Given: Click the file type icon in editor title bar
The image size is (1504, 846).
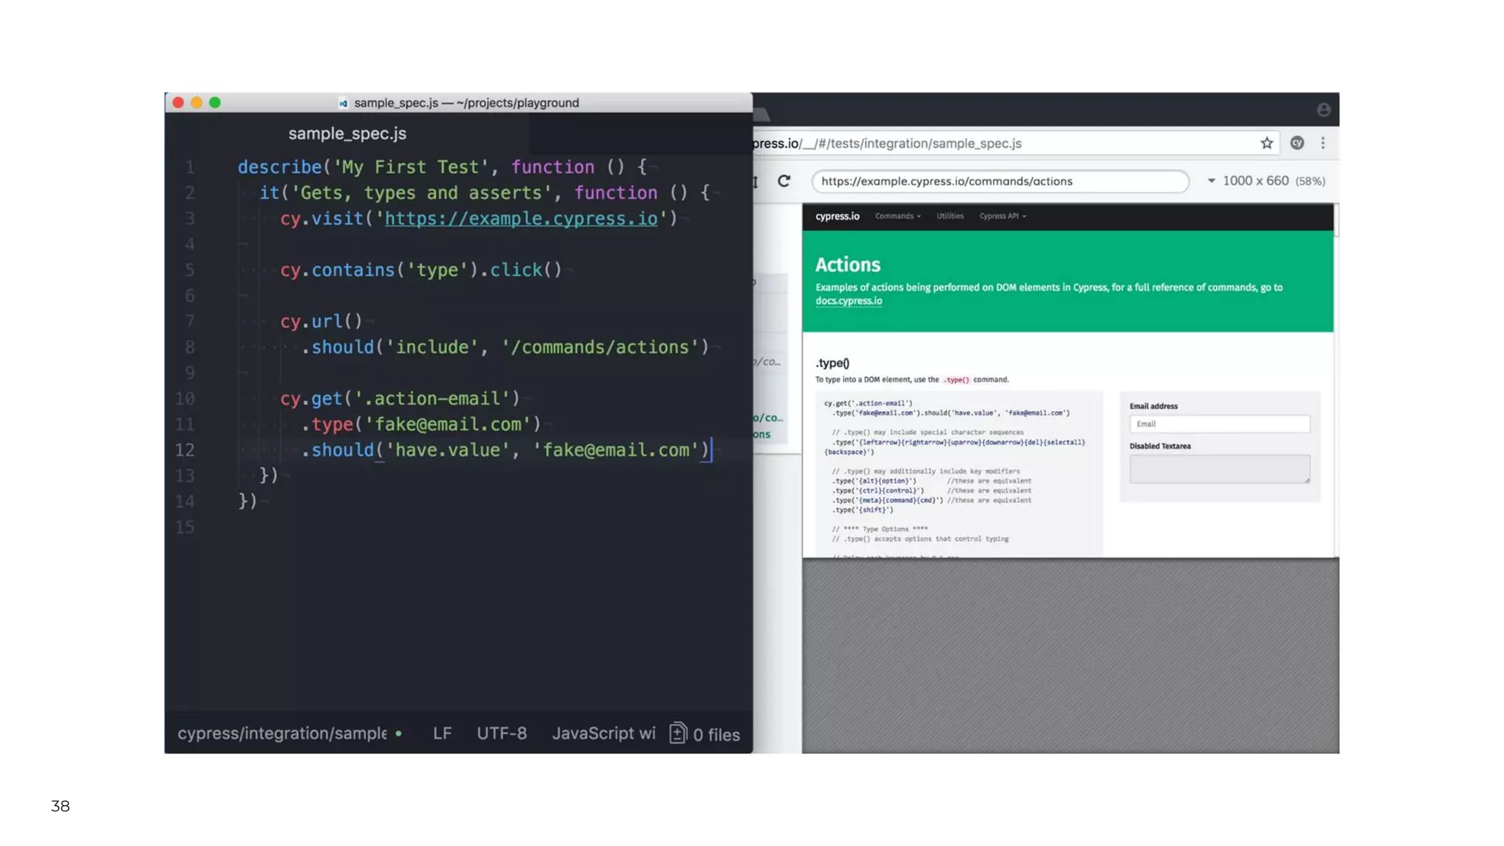Looking at the screenshot, I should [343, 103].
